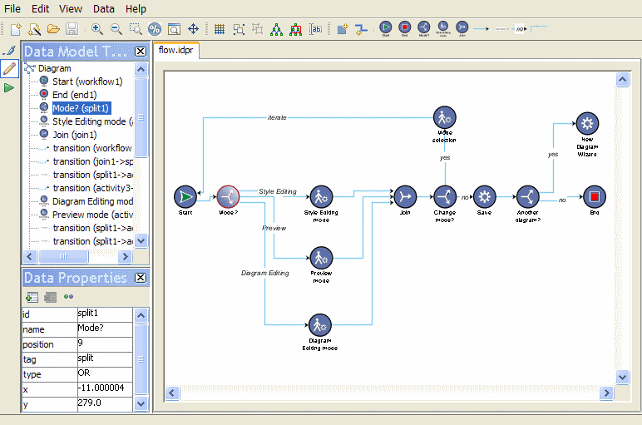This screenshot has width=642, height=425.
Task: Click the Zoom Out magnifier icon
Action: pos(116,29)
